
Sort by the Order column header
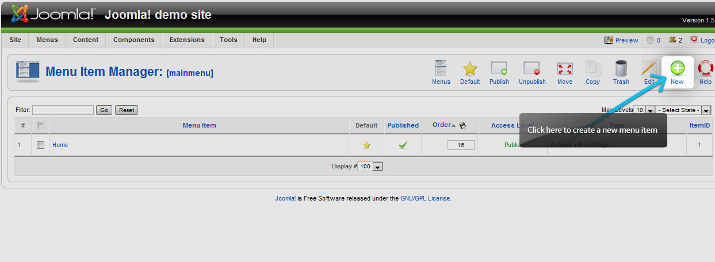[x=442, y=125]
